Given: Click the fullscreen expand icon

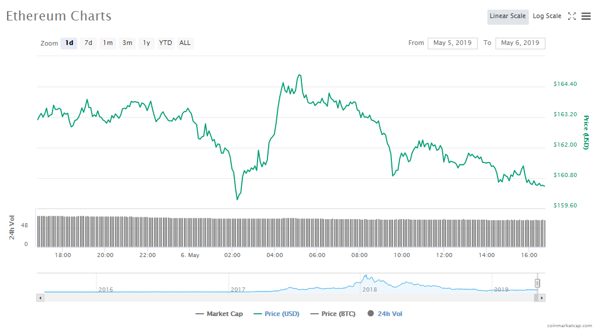Looking at the screenshot, I should click(x=572, y=16).
